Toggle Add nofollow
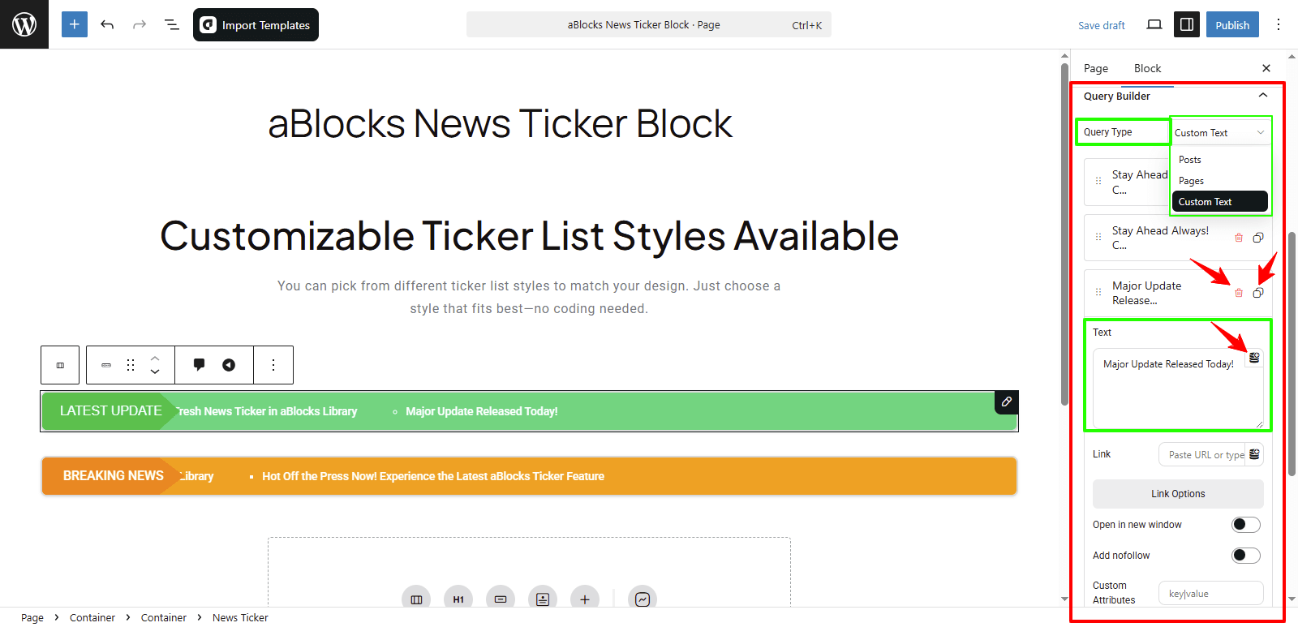Image resolution: width=1298 pixels, height=627 pixels. [x=1245, y=556]
